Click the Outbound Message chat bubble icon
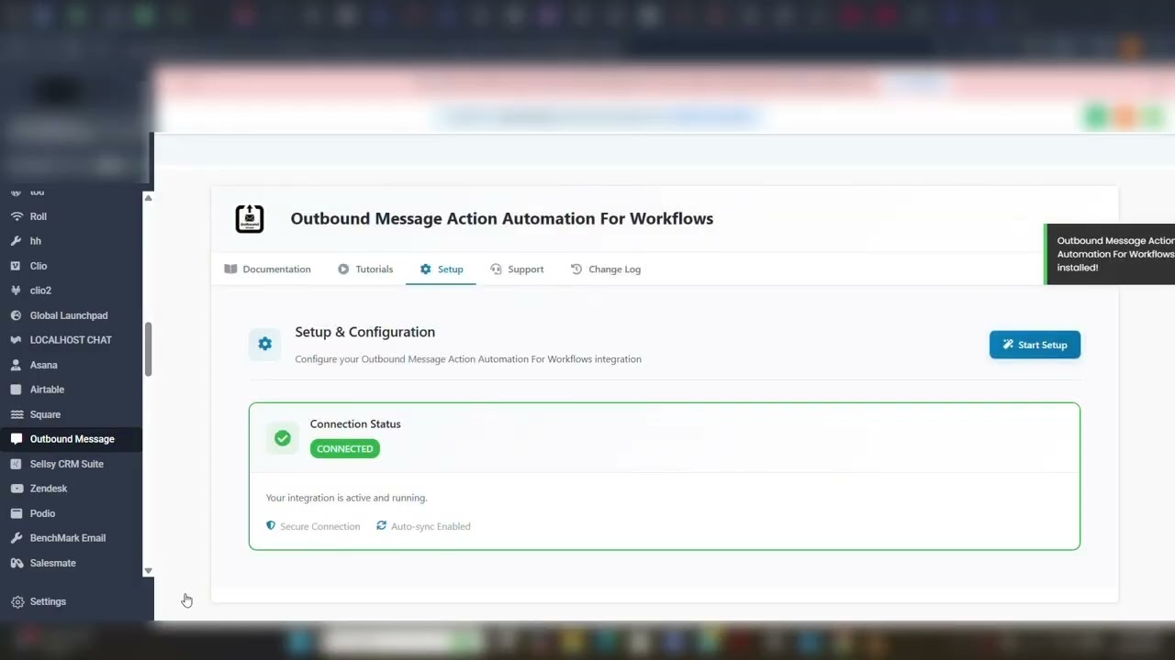The width and height of the screenshot is (1175, 660). click(x=16, y=439)
